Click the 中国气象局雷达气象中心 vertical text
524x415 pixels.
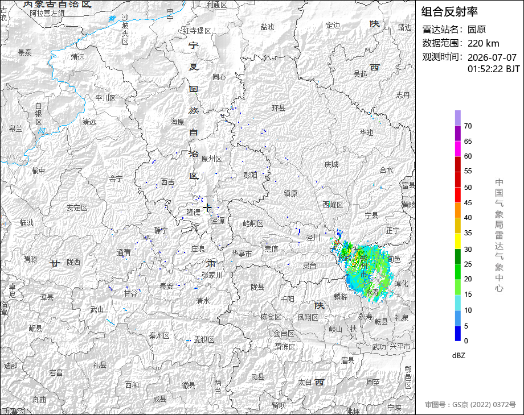(499, 235)
